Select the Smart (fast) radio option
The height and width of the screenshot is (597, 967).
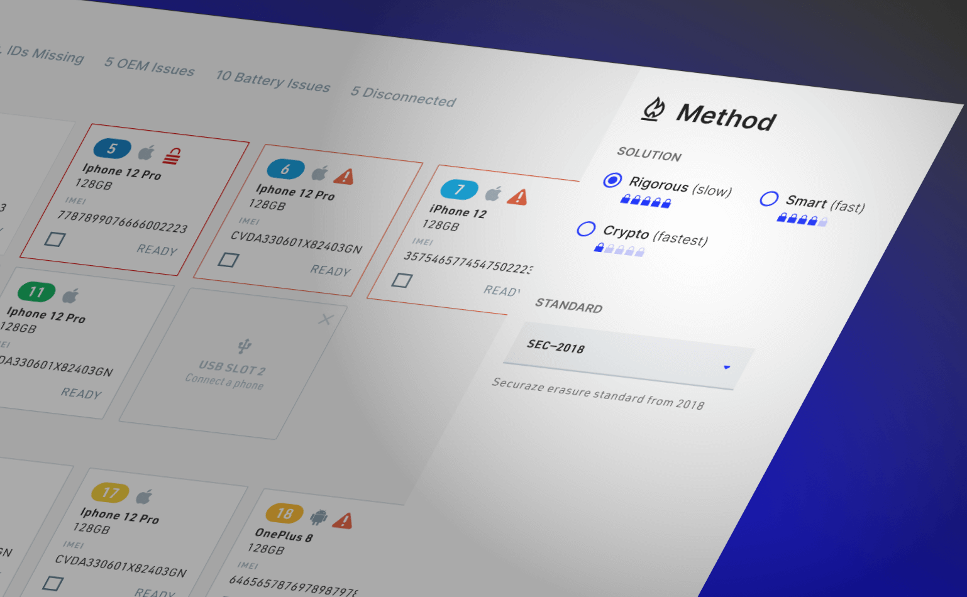769,199
